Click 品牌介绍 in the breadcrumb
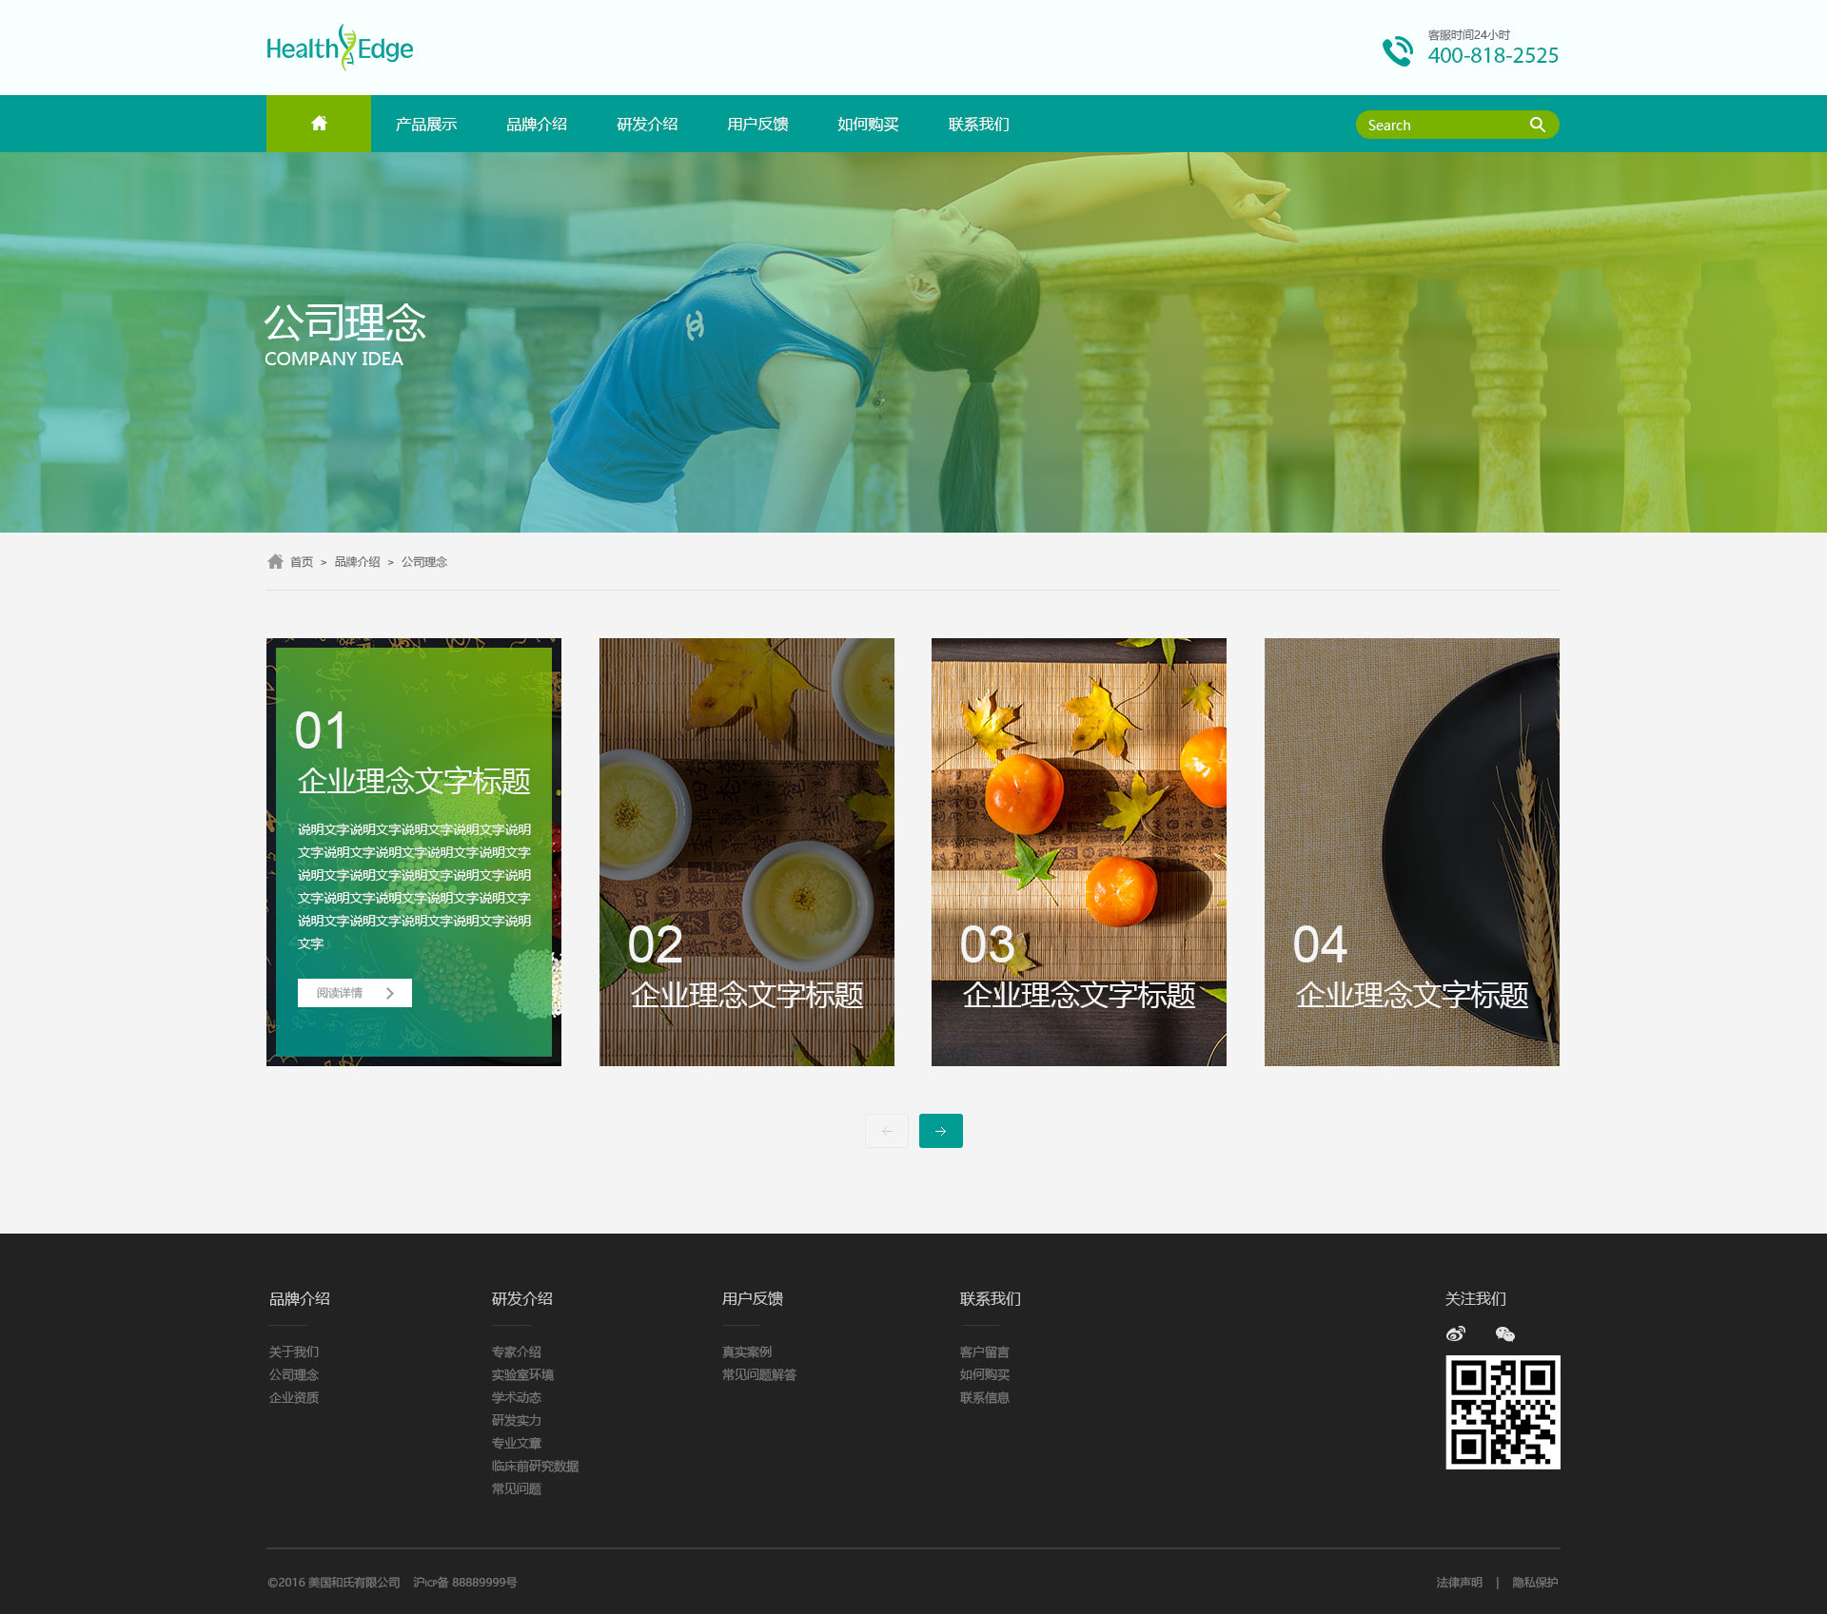The width and height of the screenshot is (1827, 1614). tap(357, 562)
